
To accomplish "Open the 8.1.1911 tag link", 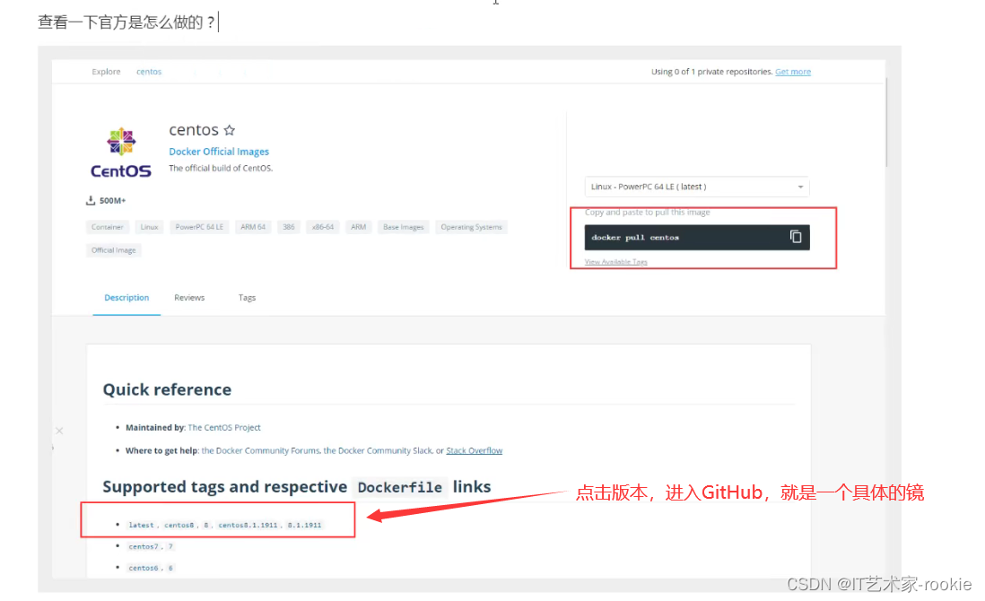I will [304, 525].
